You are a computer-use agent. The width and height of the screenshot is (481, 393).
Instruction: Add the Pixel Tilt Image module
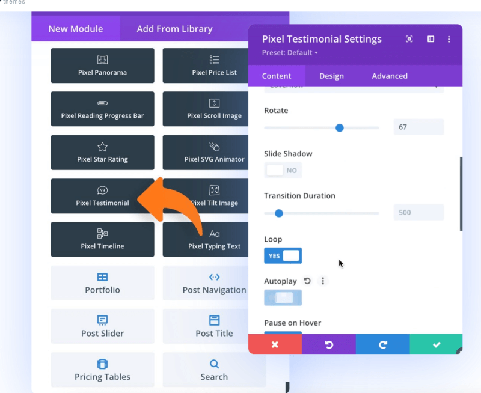point(206,196)
